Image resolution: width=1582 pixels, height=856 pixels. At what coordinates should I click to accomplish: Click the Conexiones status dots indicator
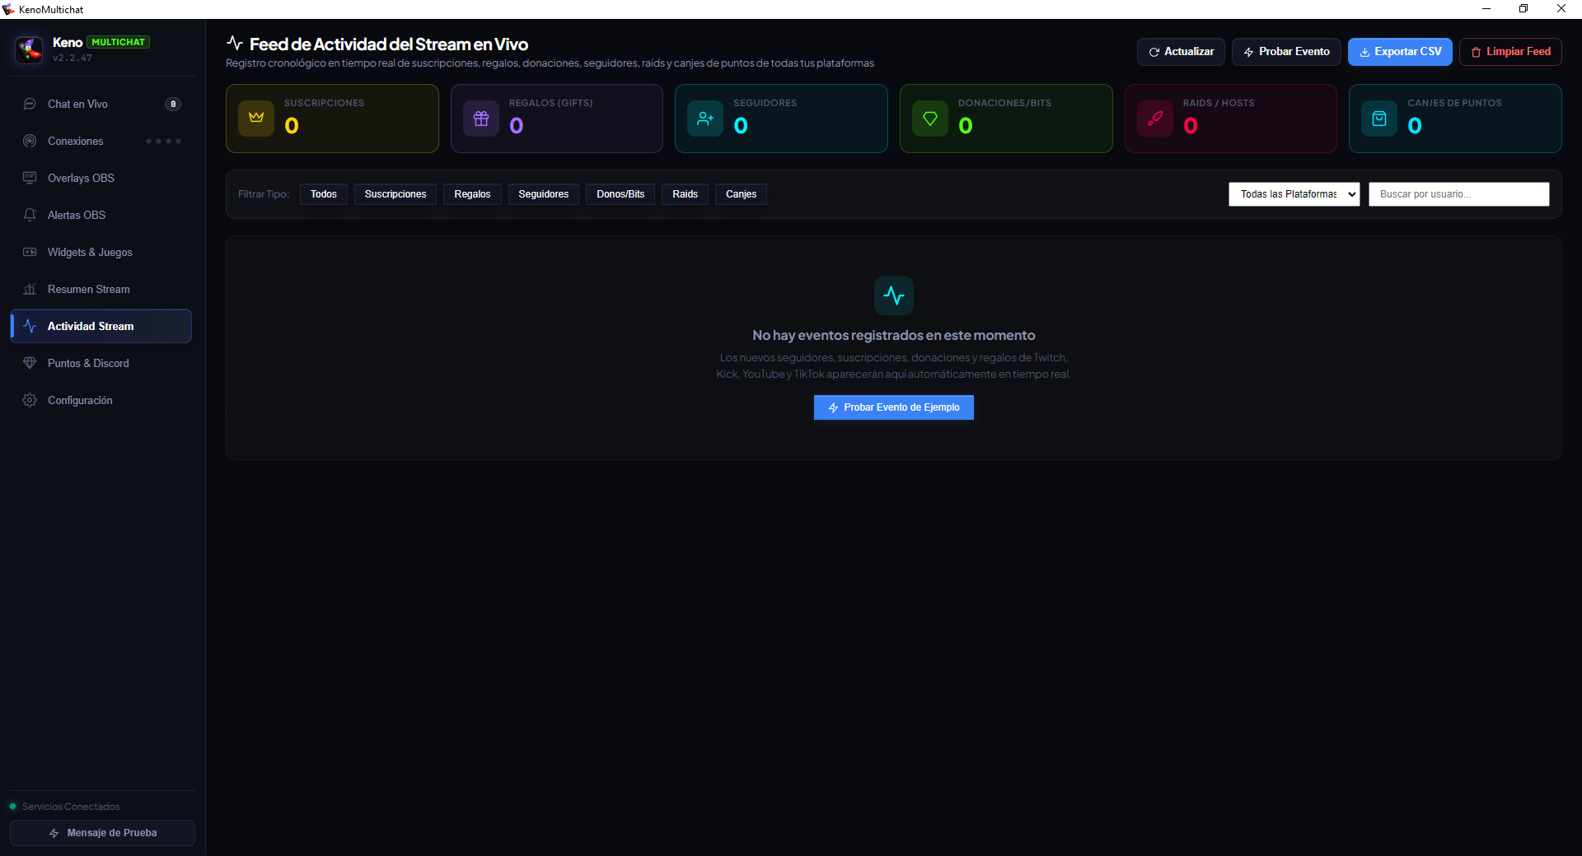163,141
